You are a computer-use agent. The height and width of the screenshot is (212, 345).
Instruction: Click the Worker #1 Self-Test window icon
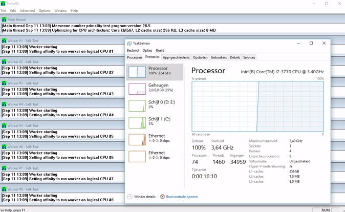click(x=4, y=41)
